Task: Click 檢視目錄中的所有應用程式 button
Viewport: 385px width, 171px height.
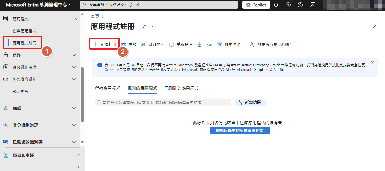Action: pos(239,130)
